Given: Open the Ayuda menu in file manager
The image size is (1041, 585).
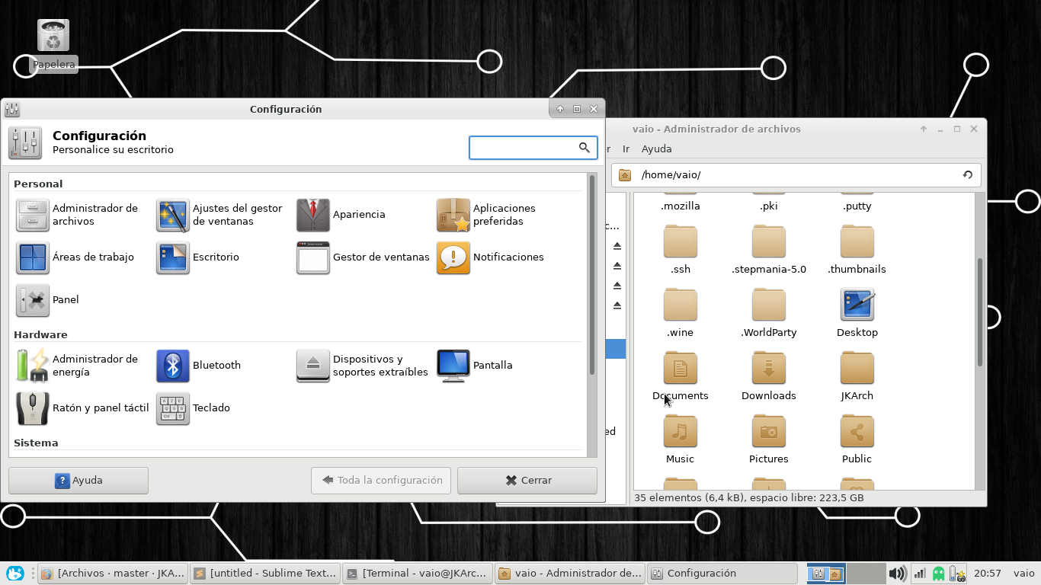Looking at the screenshot, I should coord(656,149).
